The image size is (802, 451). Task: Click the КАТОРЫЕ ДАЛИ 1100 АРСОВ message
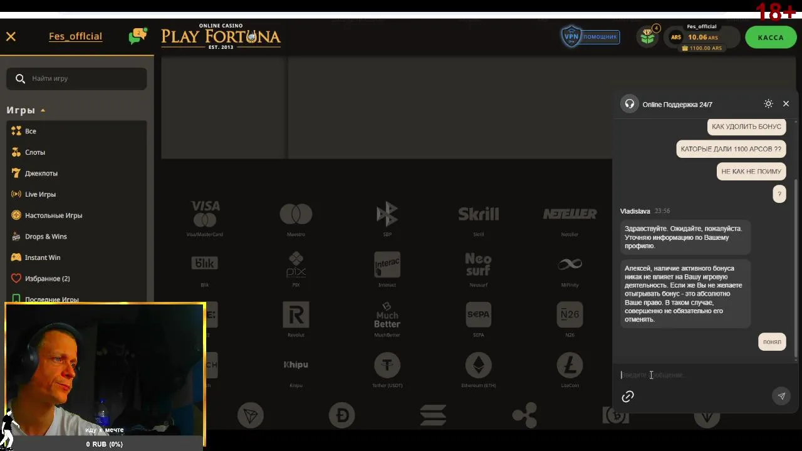(731, 149)
